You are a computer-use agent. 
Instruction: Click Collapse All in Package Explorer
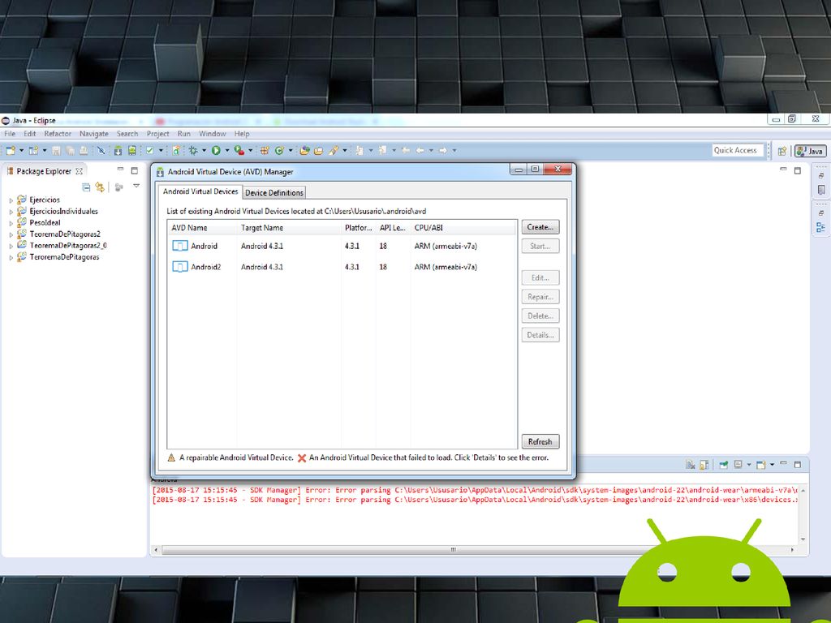[x=86, y=187]
